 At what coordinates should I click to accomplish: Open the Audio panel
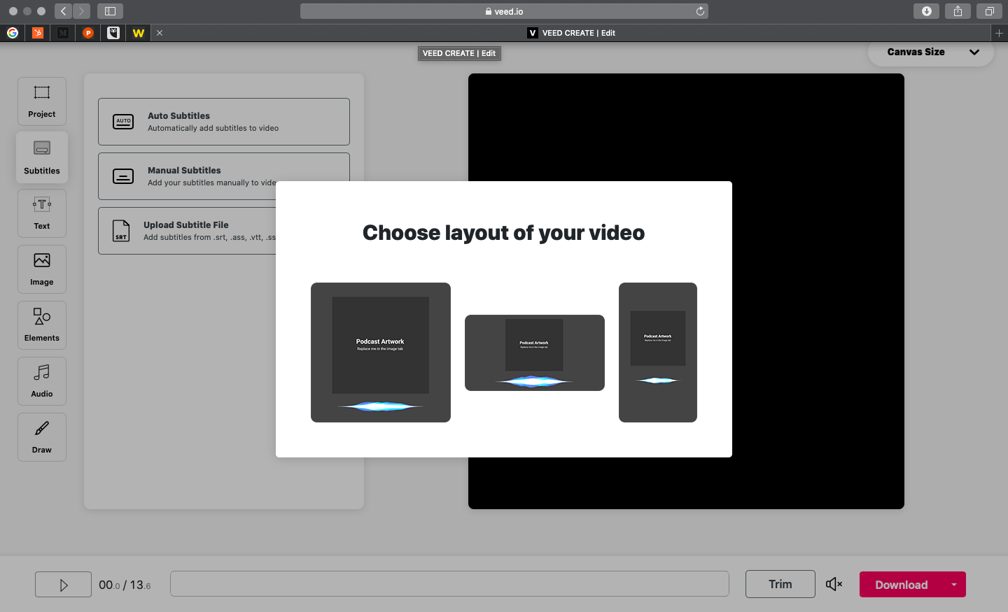point(42,381)
